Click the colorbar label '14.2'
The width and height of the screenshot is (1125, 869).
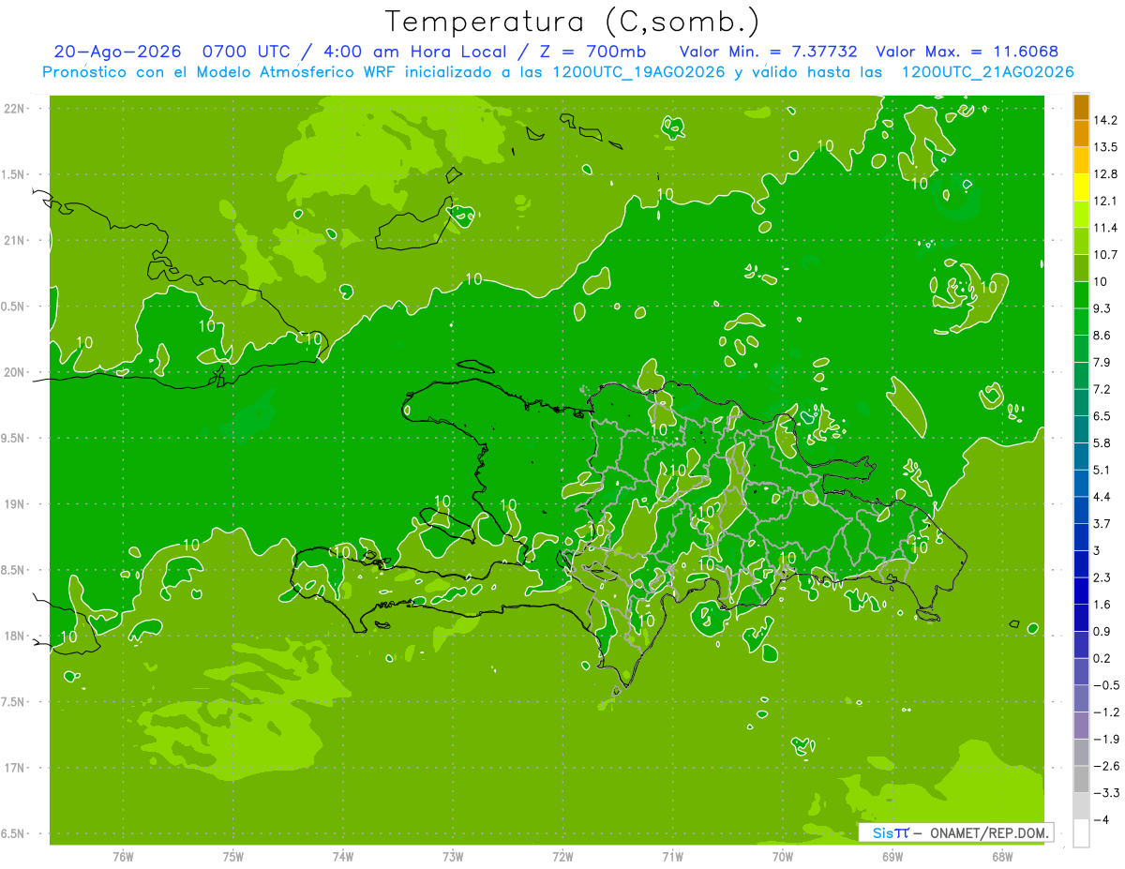[x=1106, y=120]
